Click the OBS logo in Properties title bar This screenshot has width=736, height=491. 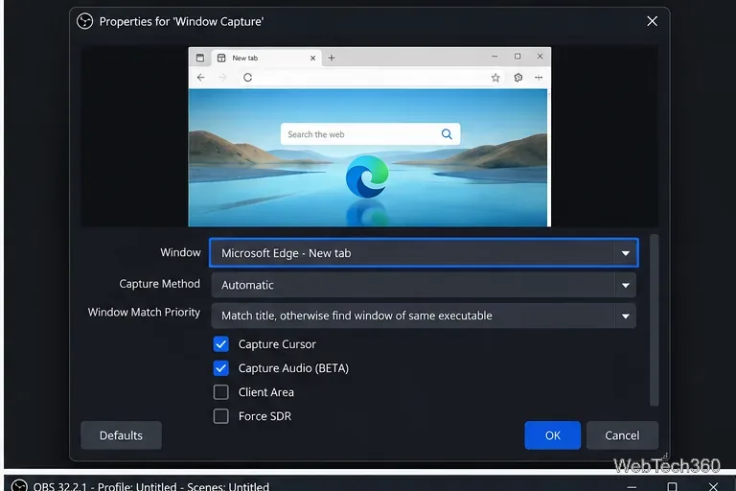85,21
